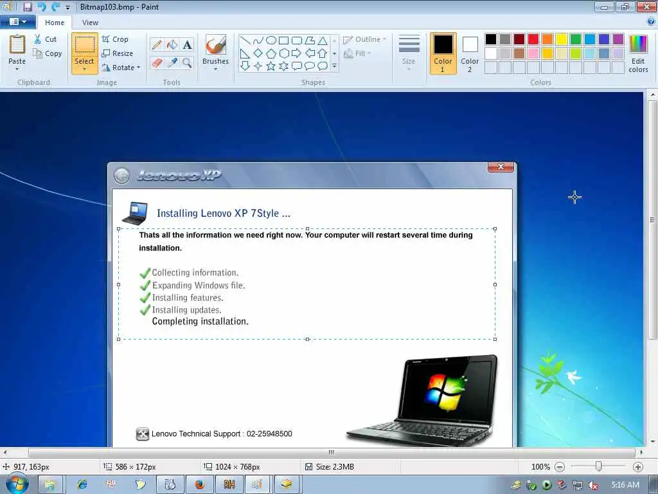Select the Magnifier tool
Screen dimensions: 658x494
[x=187, y=63]
